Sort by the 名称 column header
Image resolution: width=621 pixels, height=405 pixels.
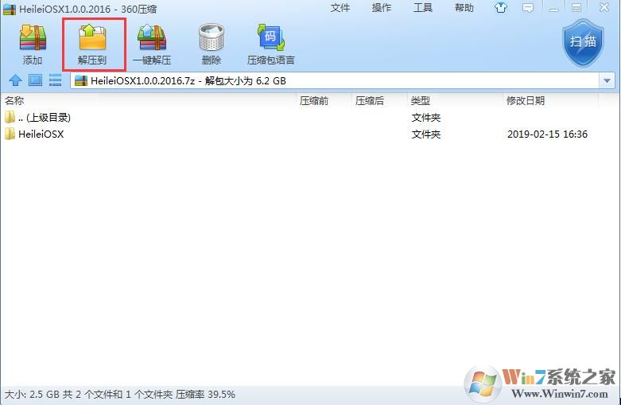149,101
